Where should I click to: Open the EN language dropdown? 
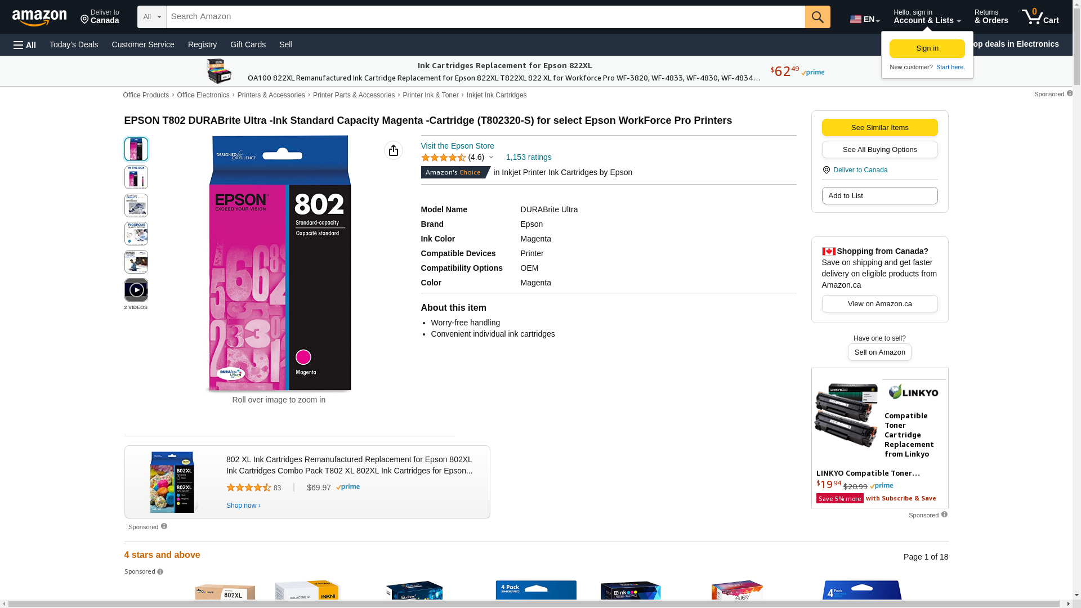pyautogui.click(x=864, y=19)
